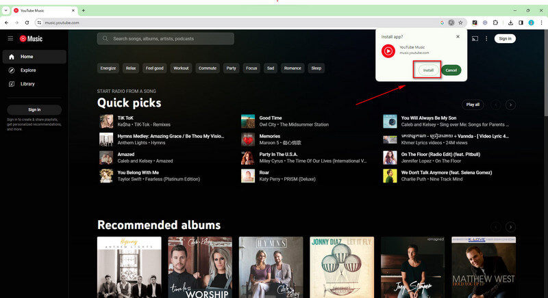Select the Sad mood chip
548x298 pixels.
point(271,68)
